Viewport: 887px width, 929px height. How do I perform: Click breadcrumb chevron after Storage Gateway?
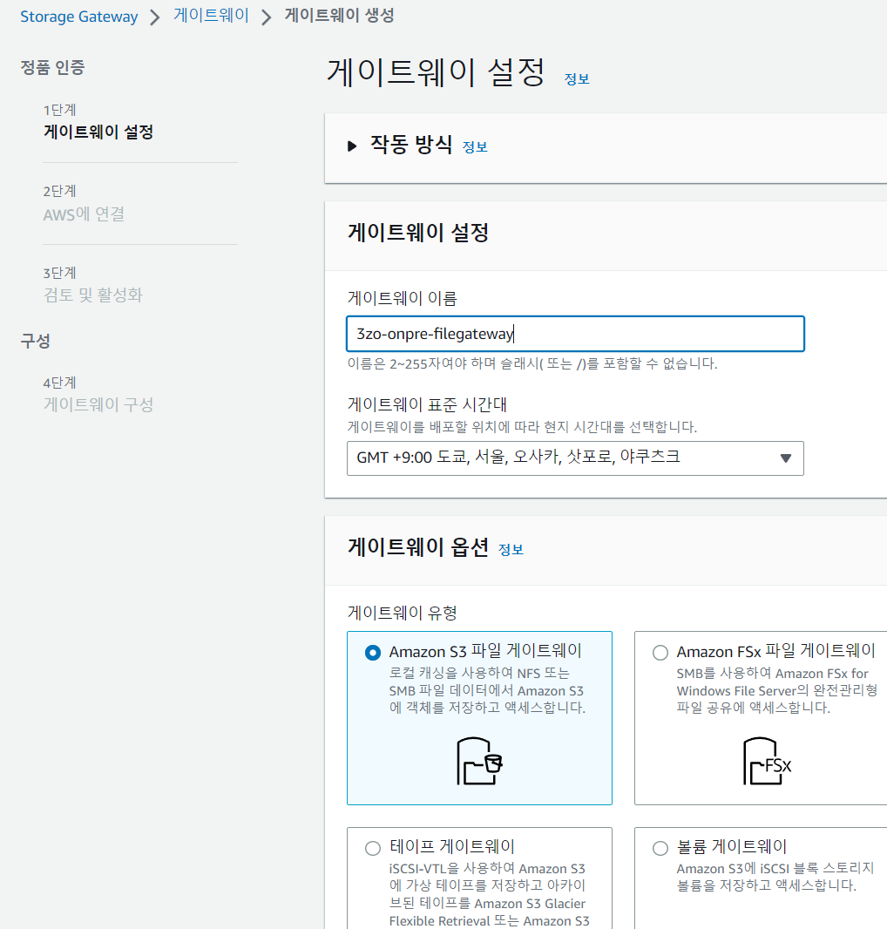pos(155,17)
